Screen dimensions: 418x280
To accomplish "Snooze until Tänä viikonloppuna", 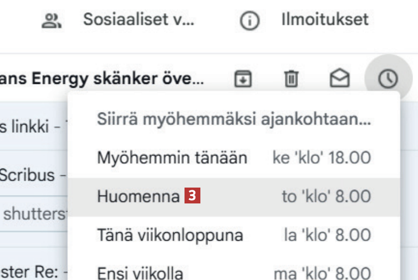I will [170, 235].
